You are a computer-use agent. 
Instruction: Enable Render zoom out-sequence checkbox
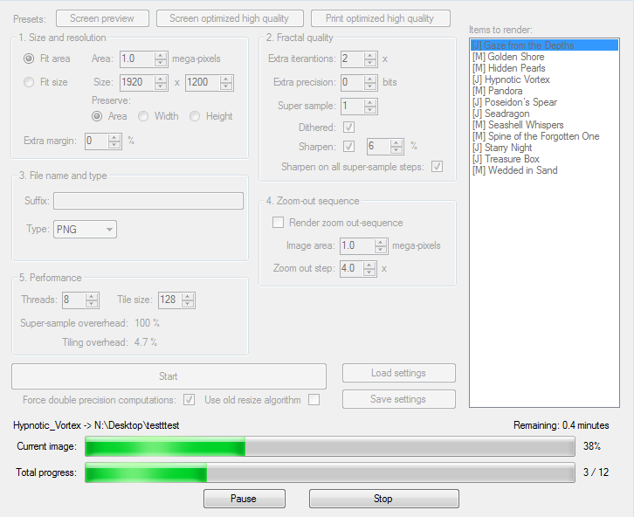click(x=279, y=223)
